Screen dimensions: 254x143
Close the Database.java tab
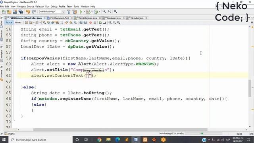point(123,18)
